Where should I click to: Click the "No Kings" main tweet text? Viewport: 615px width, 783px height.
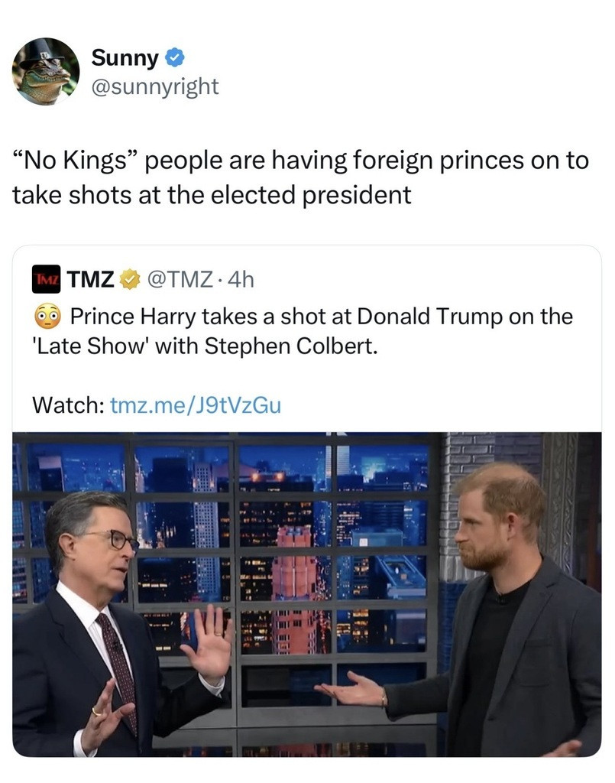(299, 161)
